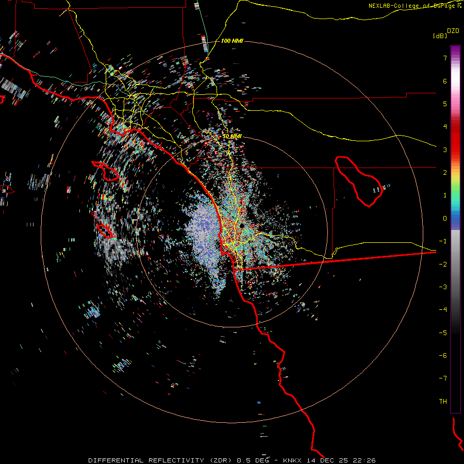Select the -1 dB scale tick label

(x=443, y=241)
